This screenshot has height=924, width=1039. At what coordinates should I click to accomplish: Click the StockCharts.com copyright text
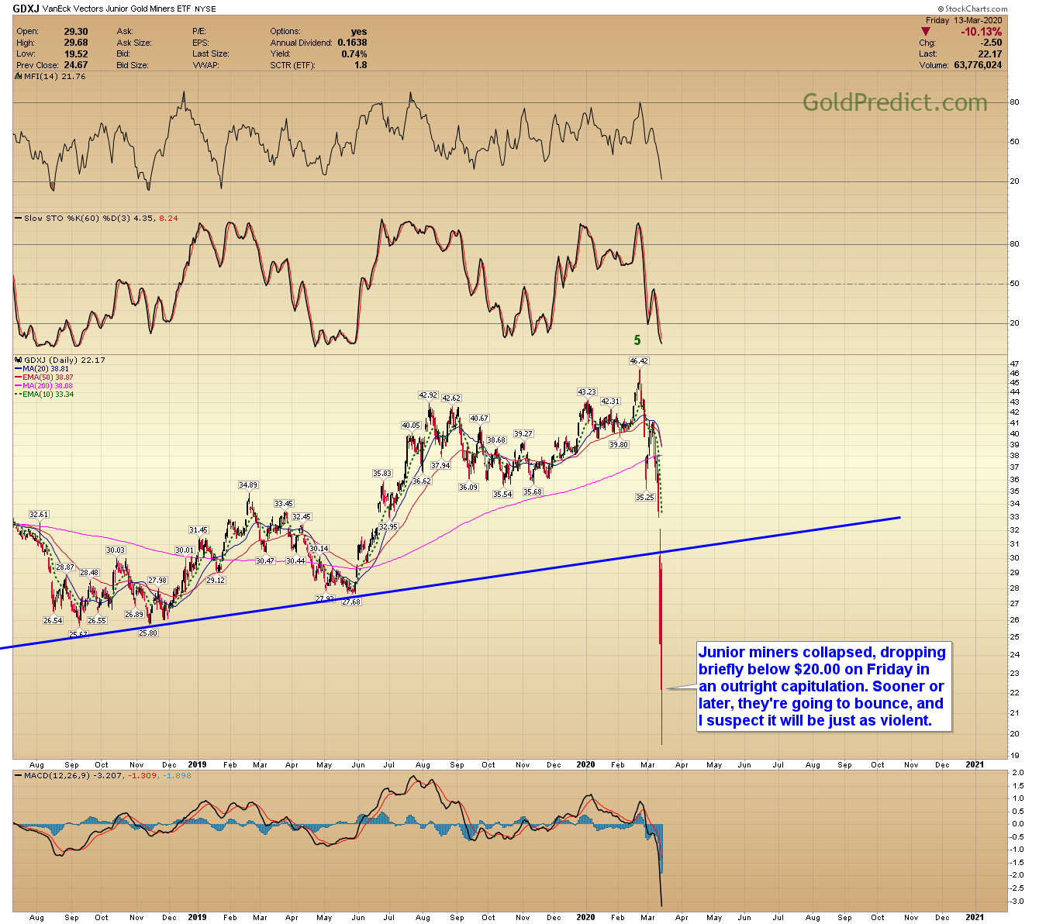click(975, 9)
